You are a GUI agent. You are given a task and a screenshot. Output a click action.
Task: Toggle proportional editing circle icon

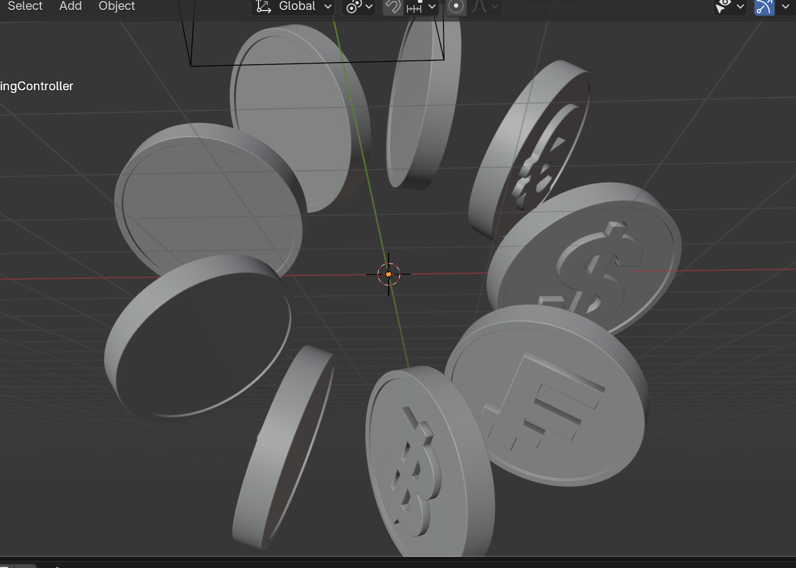(x=456, y=7)
